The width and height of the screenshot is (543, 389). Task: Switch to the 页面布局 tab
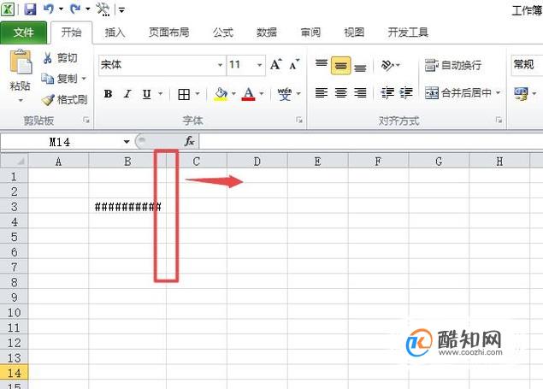(x=169, y=32)
